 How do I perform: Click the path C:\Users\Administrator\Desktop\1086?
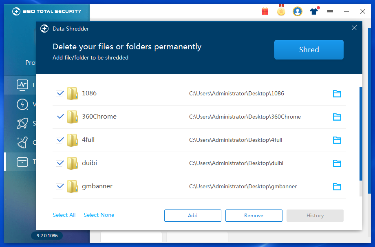click(236, 93)
